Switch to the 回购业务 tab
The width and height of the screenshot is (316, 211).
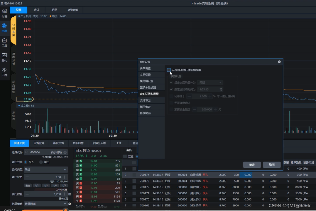pyautogui.click(x=39, y=143)
